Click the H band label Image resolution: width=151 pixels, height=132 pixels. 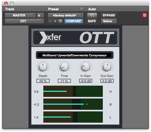[x=111, y=92]
